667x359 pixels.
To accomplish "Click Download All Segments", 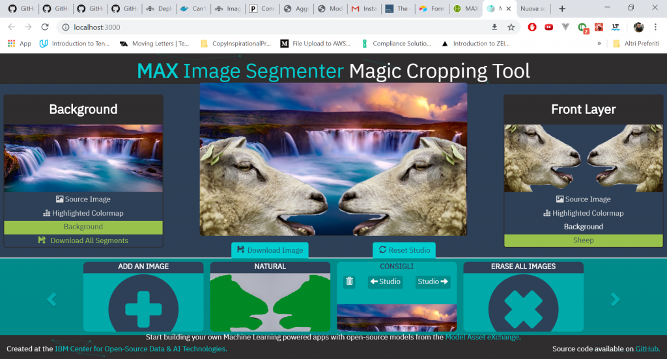I will (83, 240).
